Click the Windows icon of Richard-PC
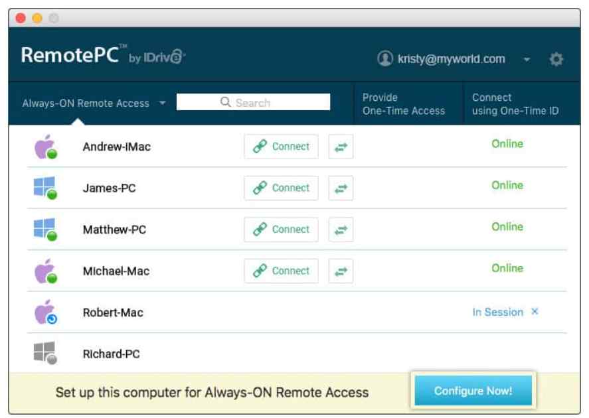The height and width of the screenshot is (418, 589). (45, 353)
